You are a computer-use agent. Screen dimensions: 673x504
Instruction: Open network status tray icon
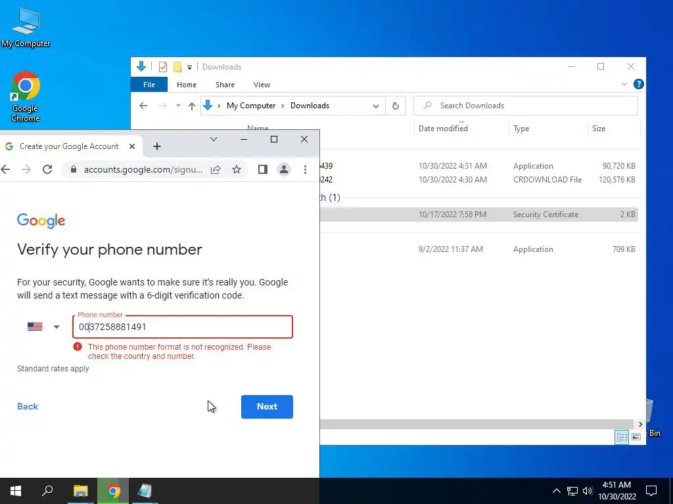click(572, 491)
